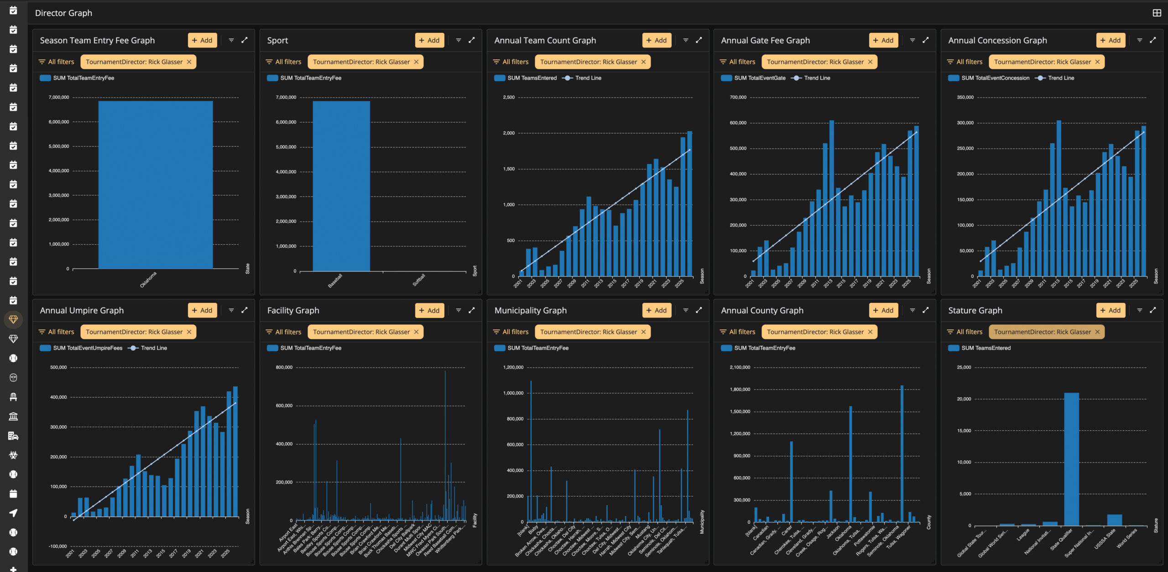1168x572 pixels.
Task: Open All filters in Annual Team Count Graph
Action: pyautogui.click(x=511, y=62)
